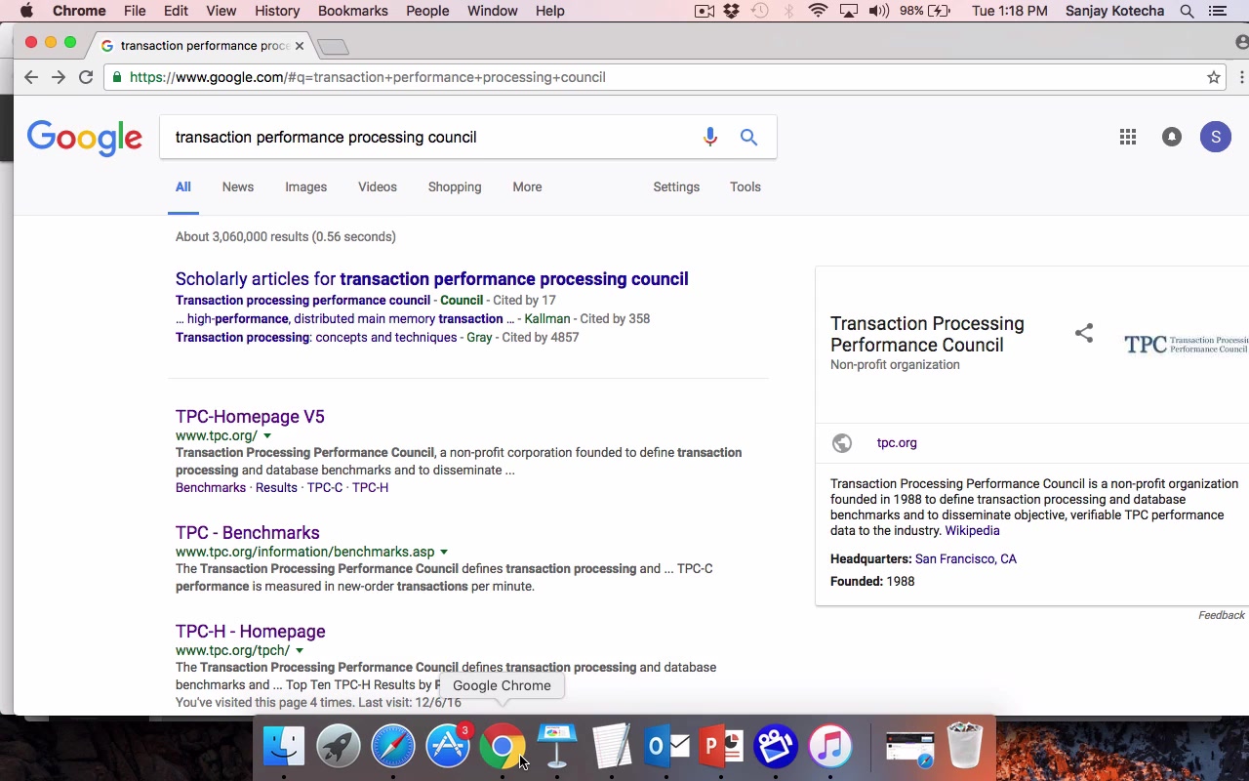Open the search Settings menu
1249x781 pixels.
pos(676,187)
